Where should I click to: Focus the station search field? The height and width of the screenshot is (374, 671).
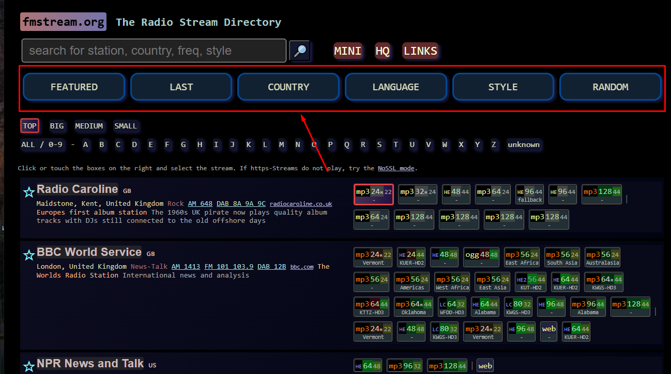click(x=154, y=51)
